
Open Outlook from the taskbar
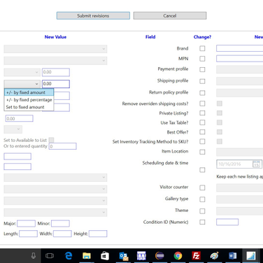click(124, 256)
